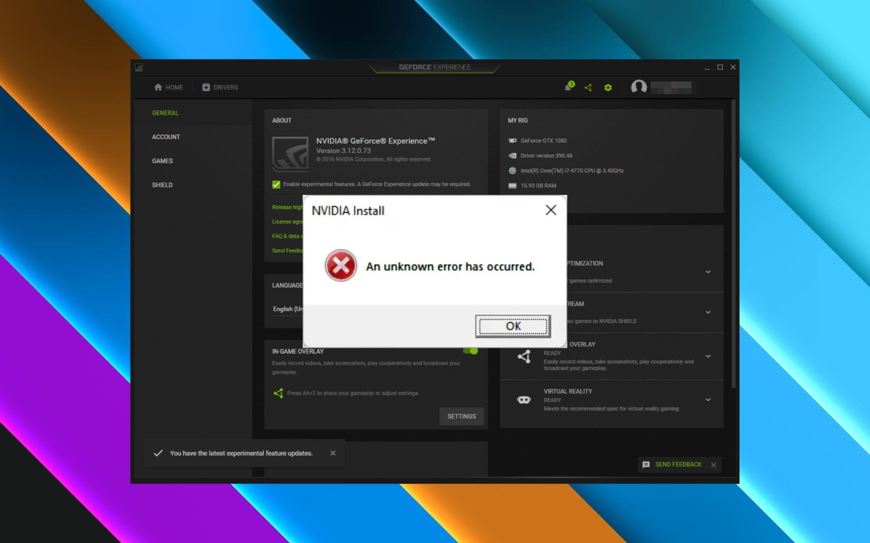Click the Send Feedback button
The height and width of the screenshot is (543, 870).
point(678,465)
